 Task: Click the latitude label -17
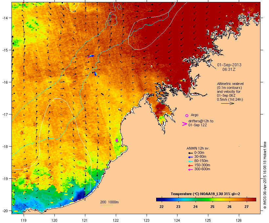pos(5,114)
